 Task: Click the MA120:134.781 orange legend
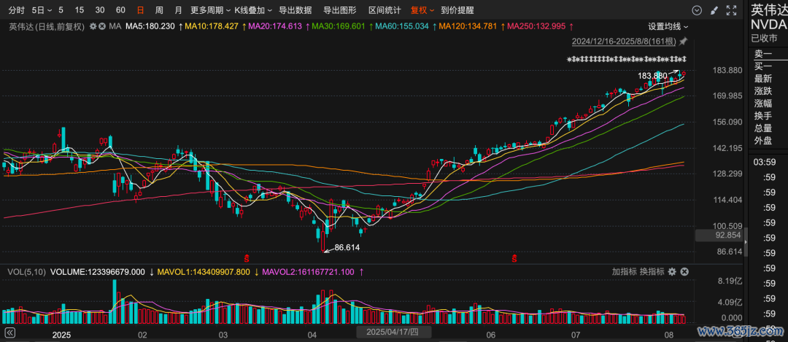tap(468, 27)
